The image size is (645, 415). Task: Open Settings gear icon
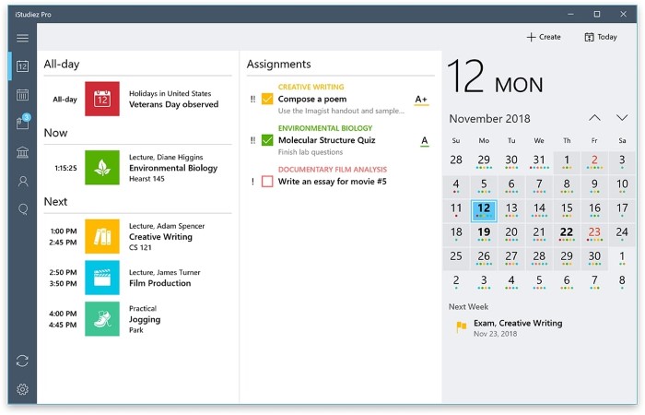22,389
